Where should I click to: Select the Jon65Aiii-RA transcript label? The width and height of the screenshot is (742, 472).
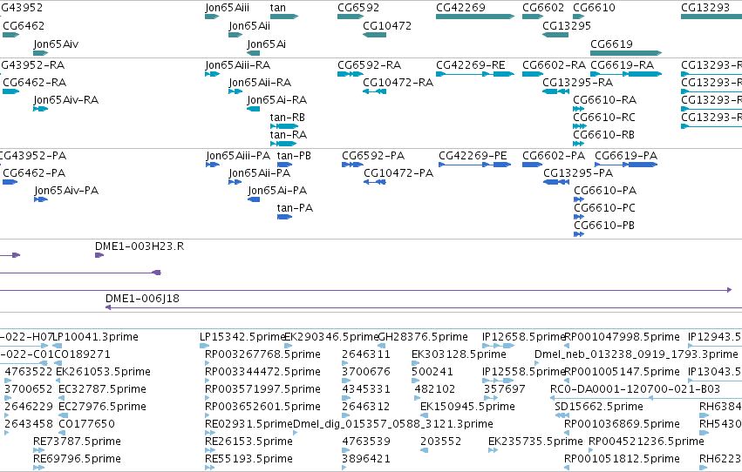click(237, 64)
